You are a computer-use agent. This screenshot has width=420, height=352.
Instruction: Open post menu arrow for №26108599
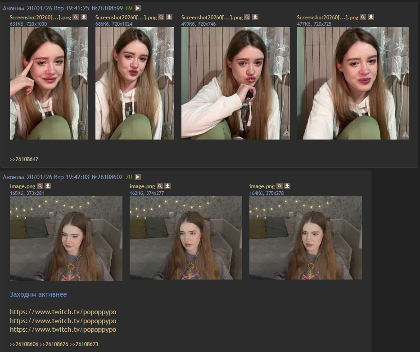pos(138,8)
